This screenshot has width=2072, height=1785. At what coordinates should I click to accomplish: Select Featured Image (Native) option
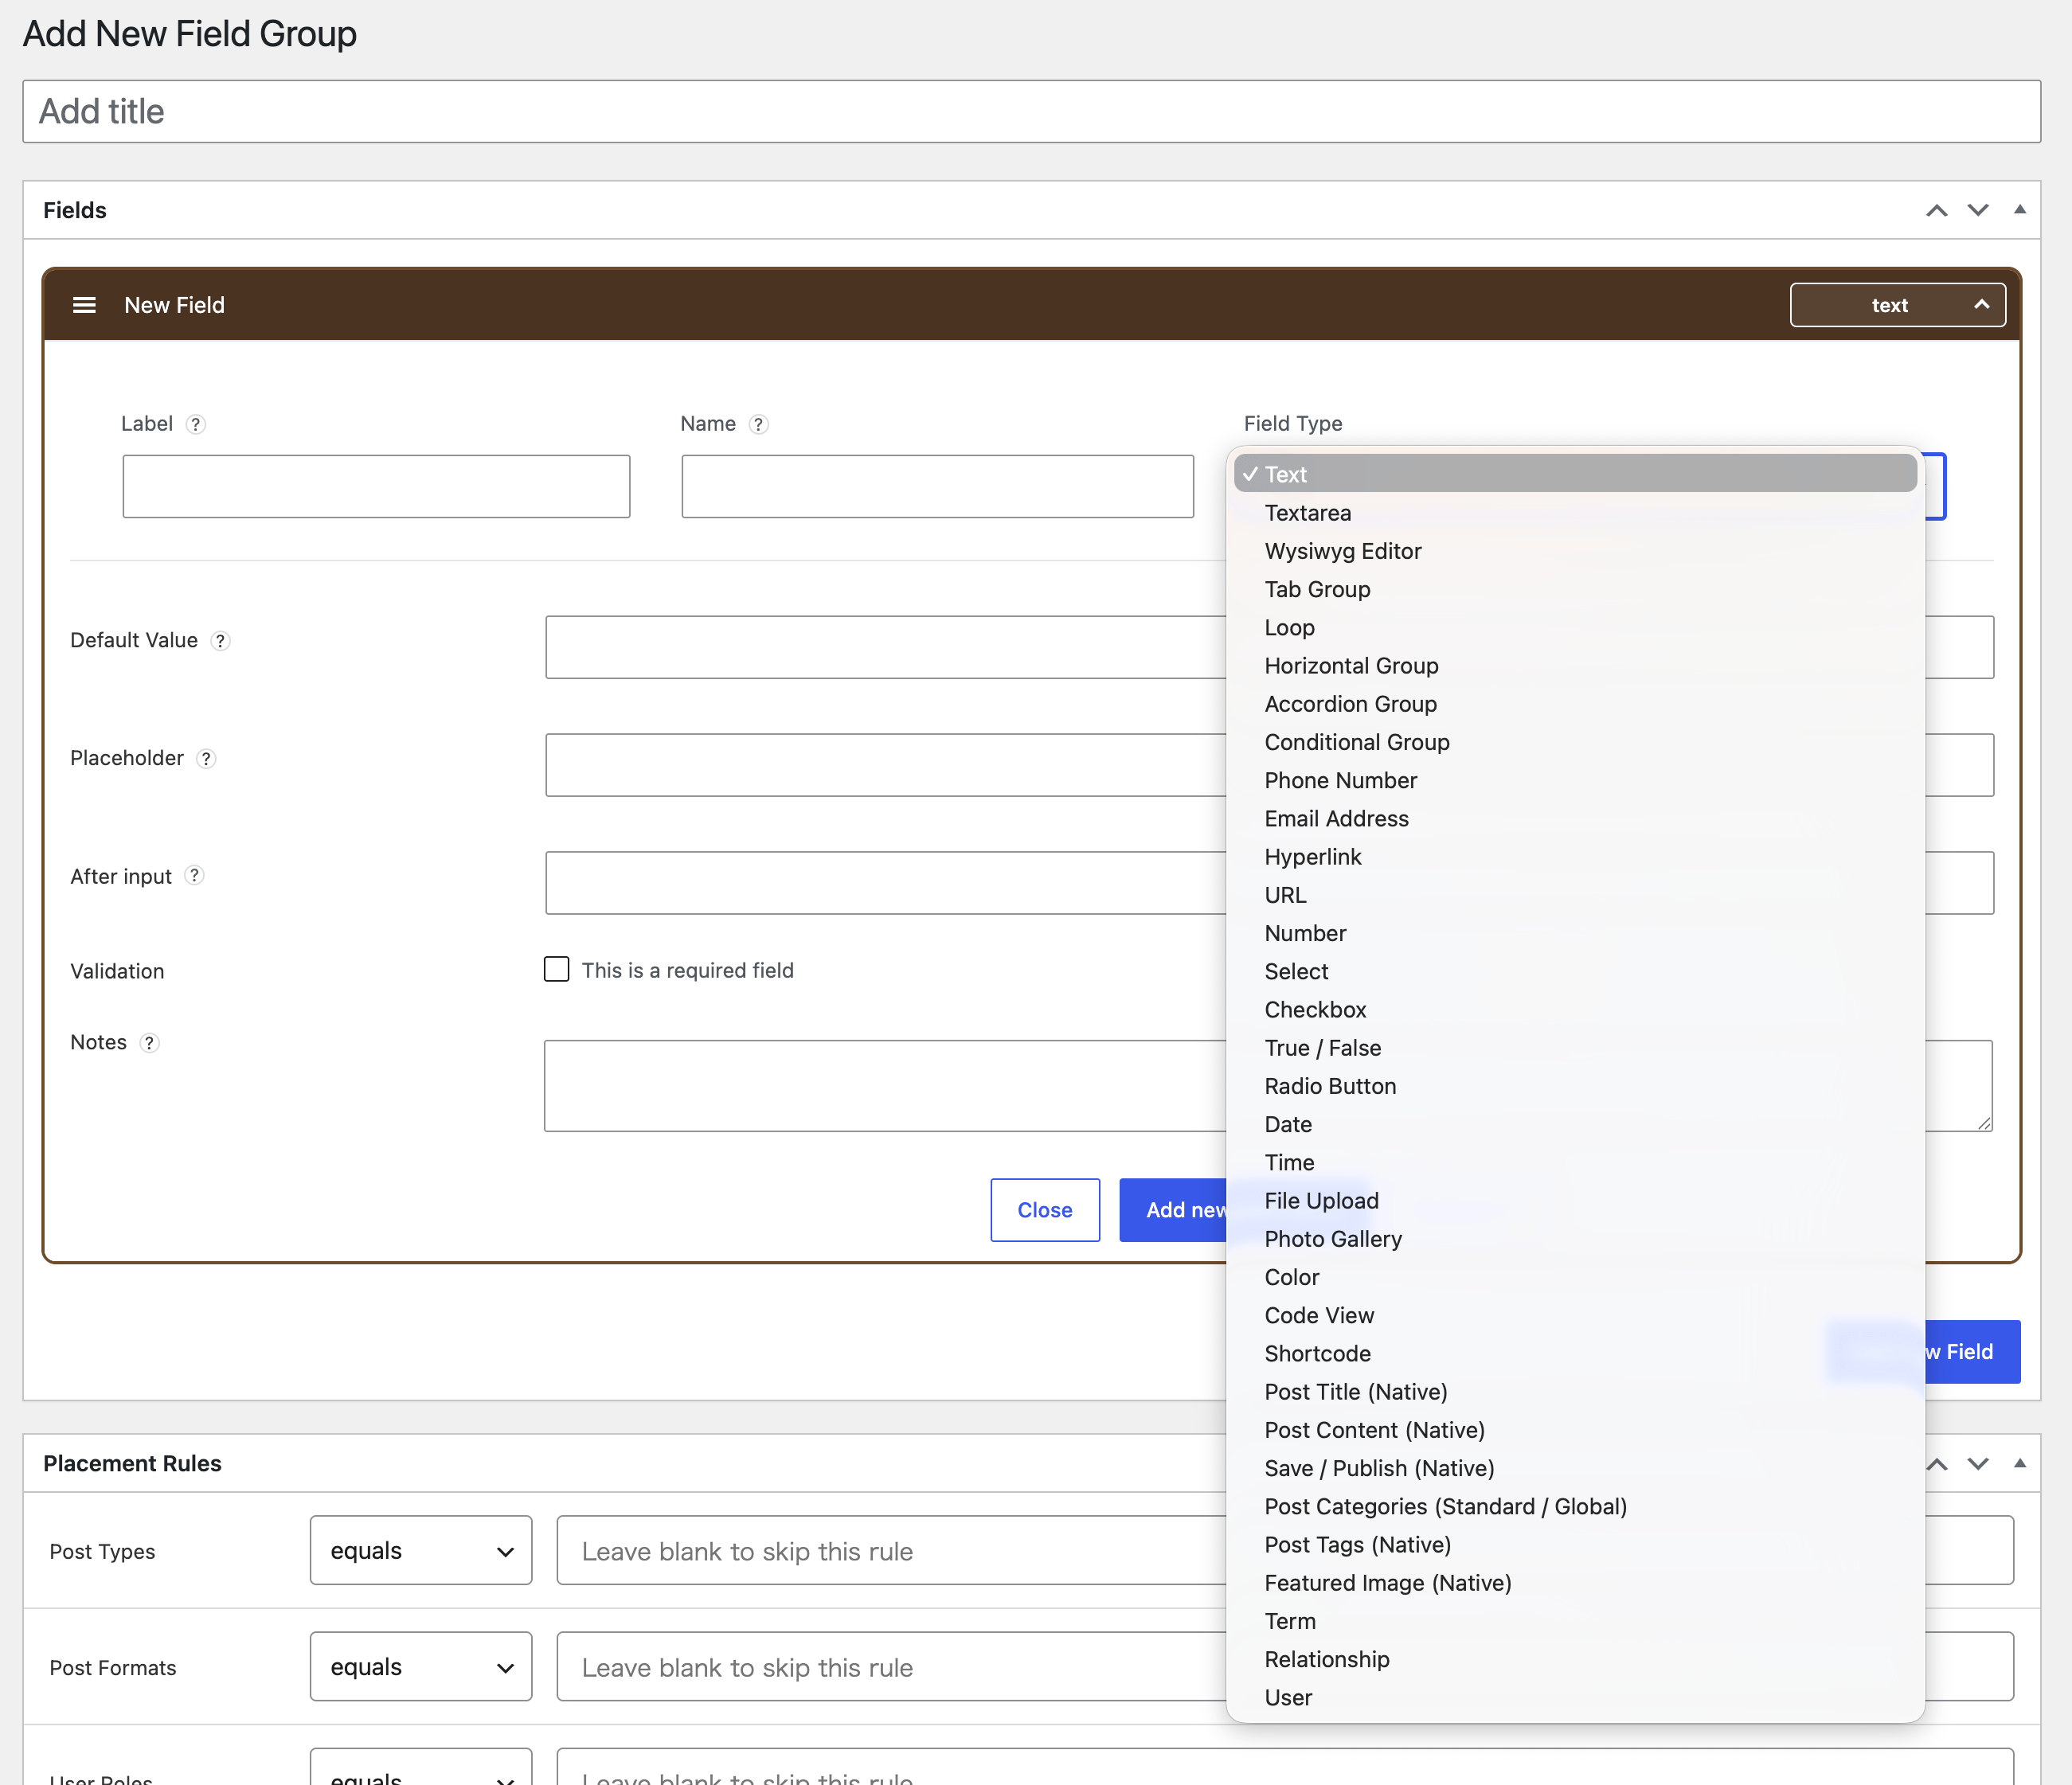[x=1575, y=1583]
